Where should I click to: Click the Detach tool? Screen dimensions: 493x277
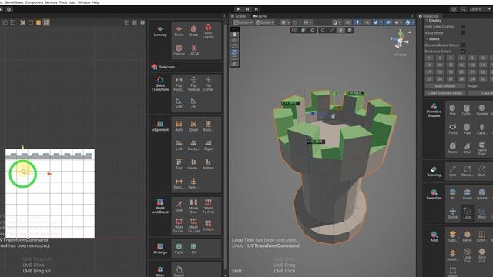point(208,225)
